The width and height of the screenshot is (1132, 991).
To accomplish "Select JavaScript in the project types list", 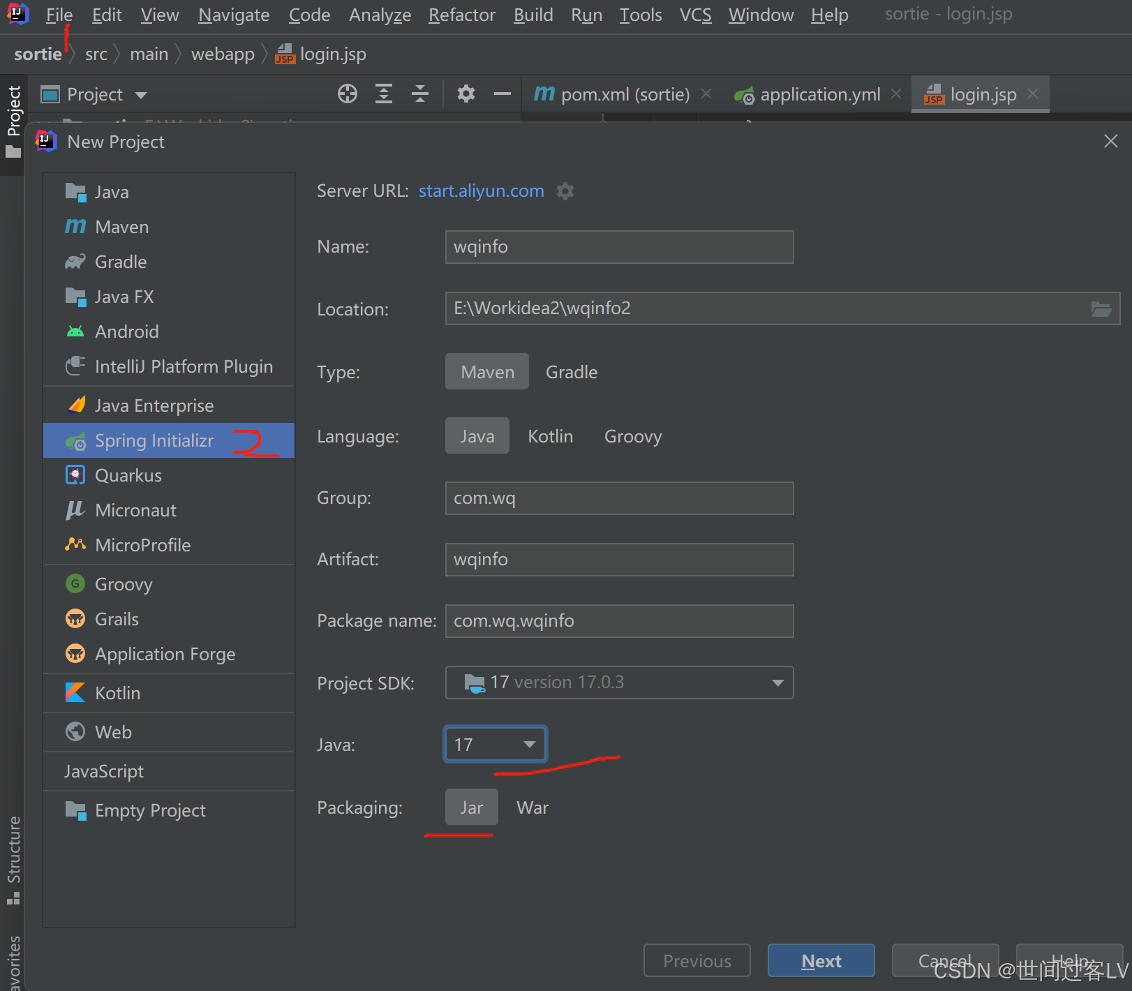I will (169, 771).
